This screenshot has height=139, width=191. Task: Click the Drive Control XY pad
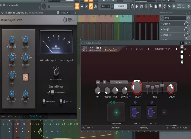click(116, 112)
